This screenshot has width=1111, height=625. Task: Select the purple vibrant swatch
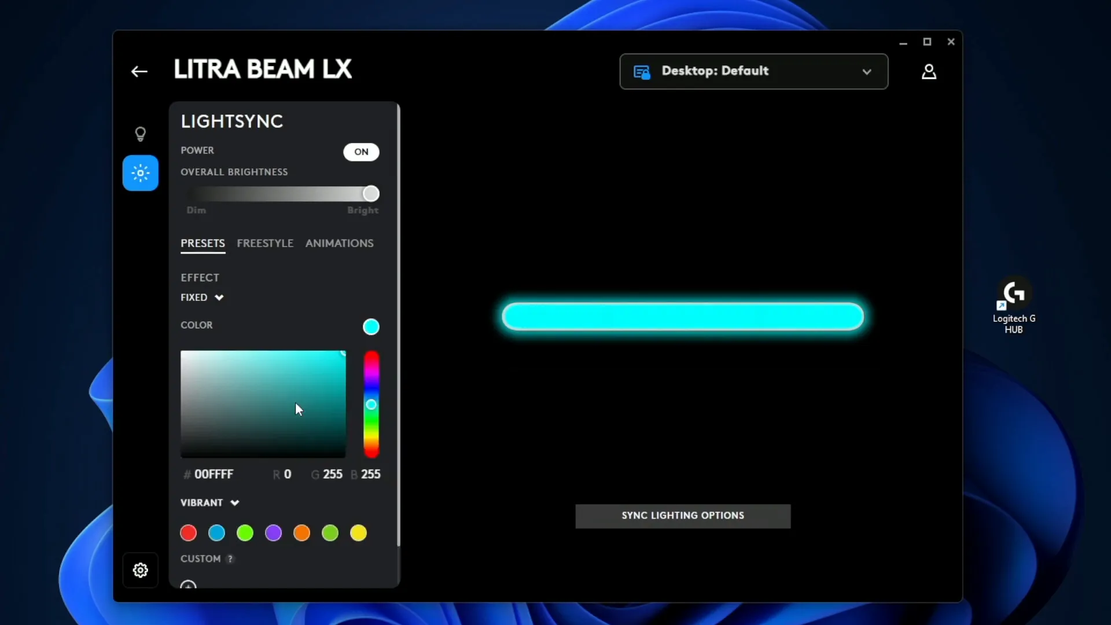point(273,533)
